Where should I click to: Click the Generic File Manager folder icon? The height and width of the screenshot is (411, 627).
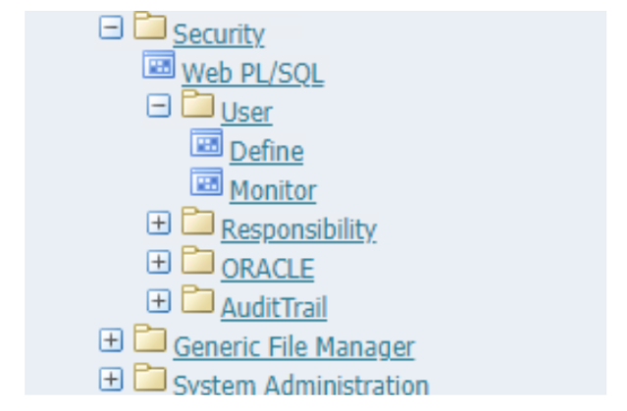[x=150, y=338]
